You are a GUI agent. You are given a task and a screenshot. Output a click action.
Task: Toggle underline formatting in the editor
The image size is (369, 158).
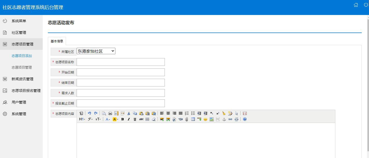tap(135, 119)
